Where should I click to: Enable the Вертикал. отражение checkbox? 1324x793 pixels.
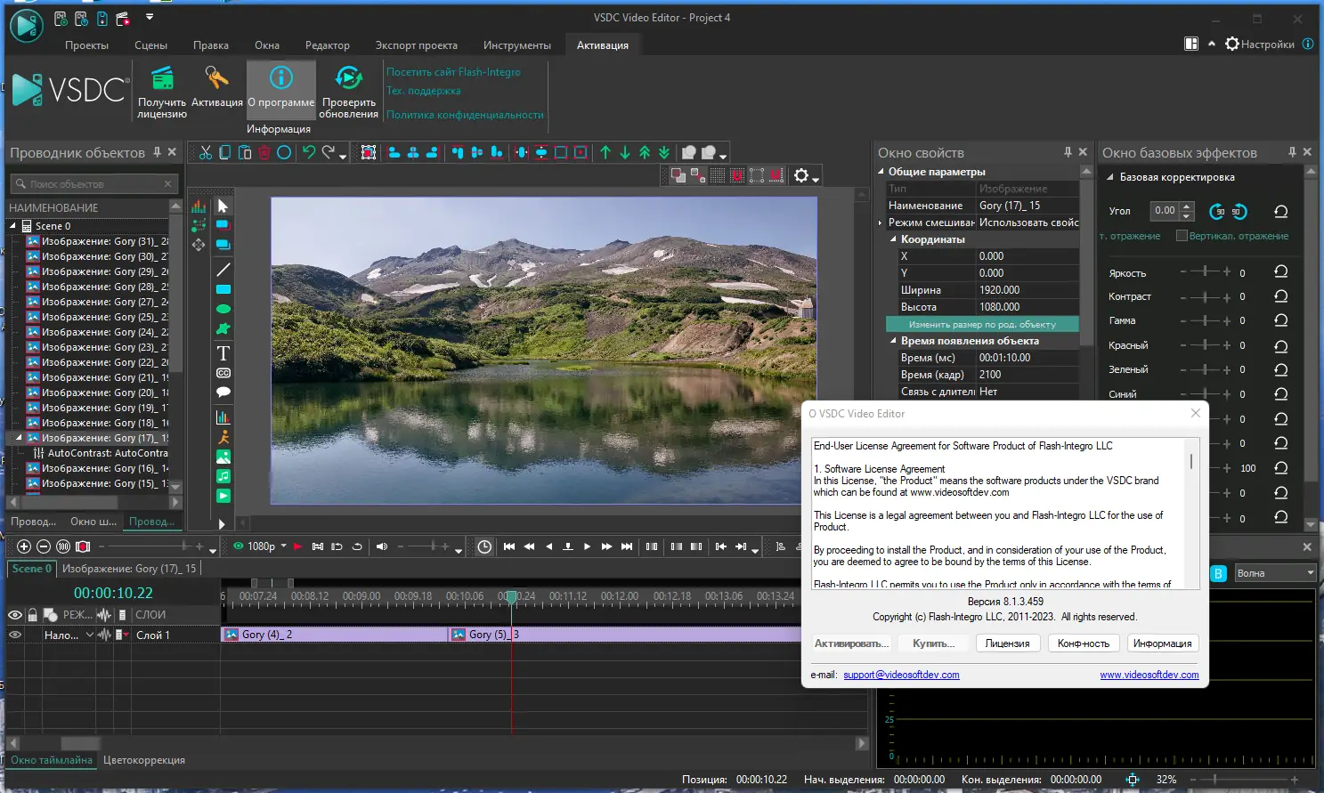click(x=1182, y=236)
